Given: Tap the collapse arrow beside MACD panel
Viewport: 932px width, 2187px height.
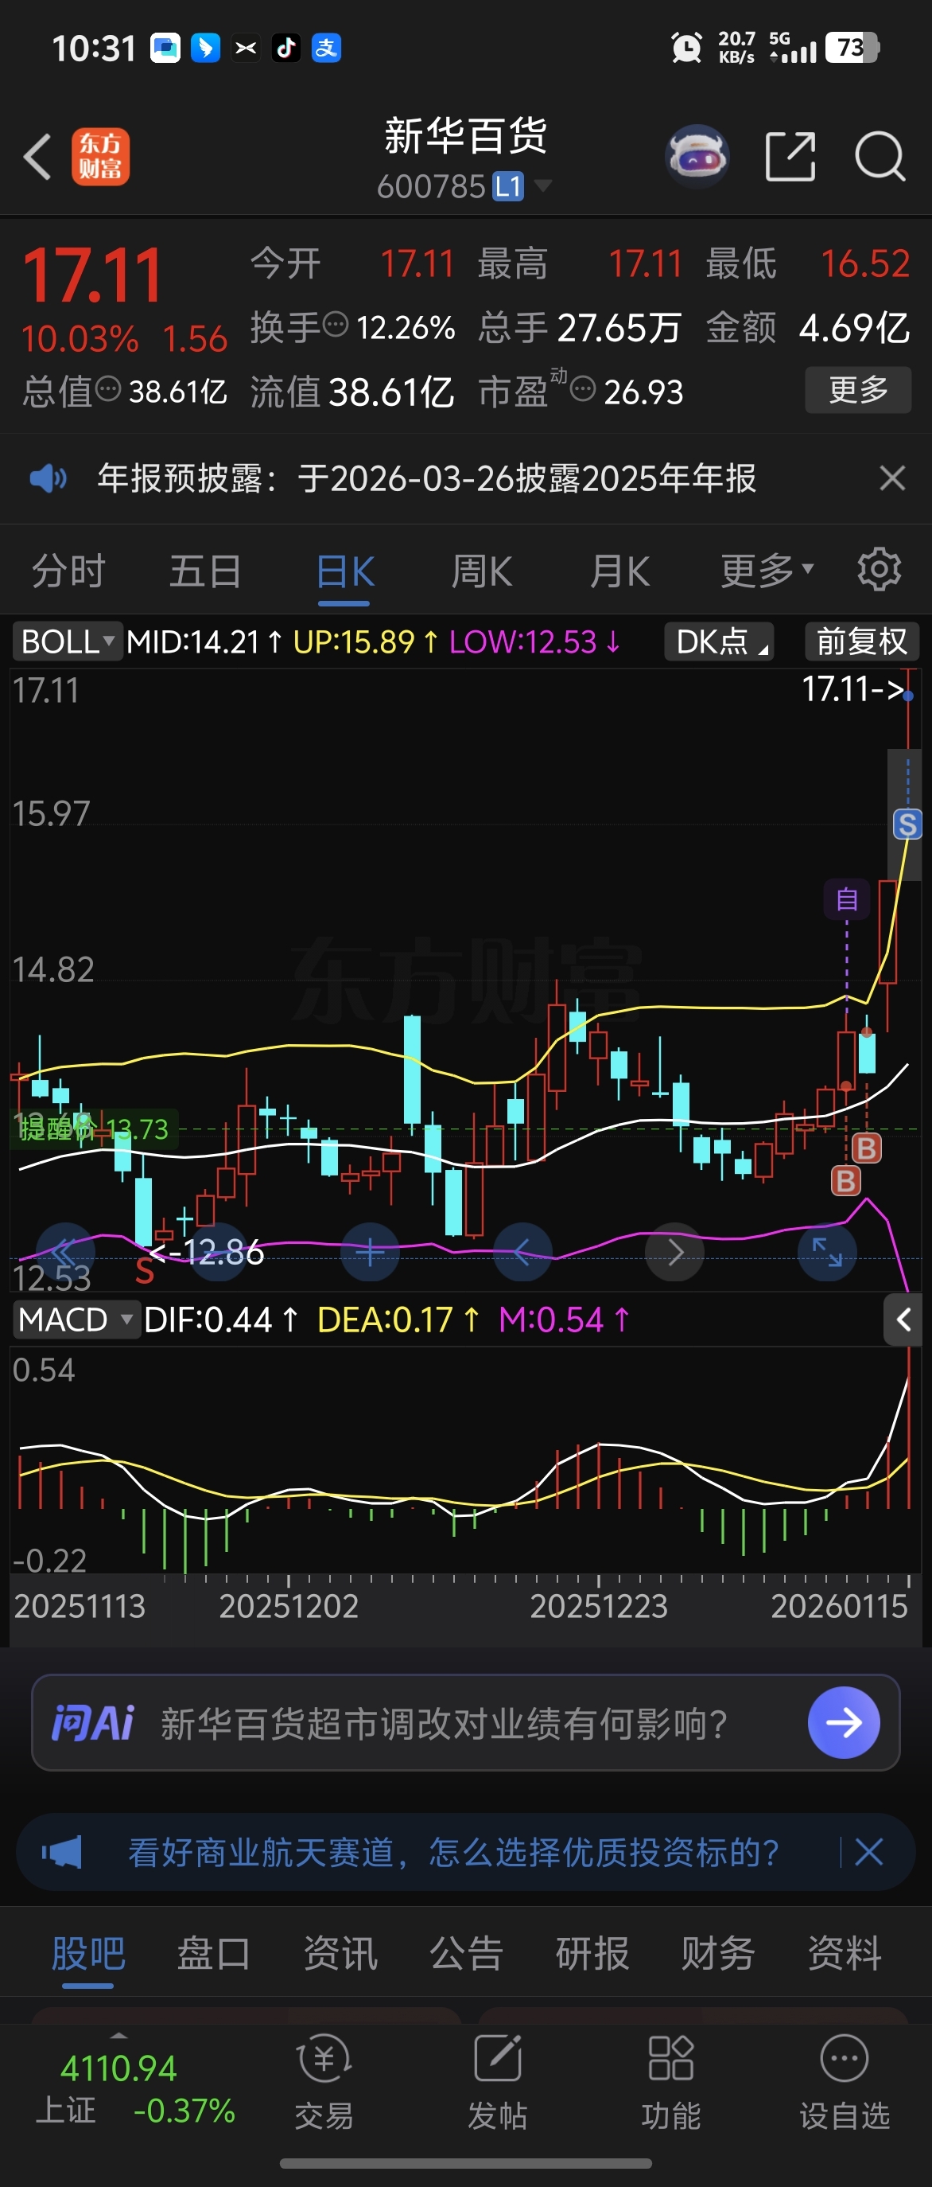Looking at the screenshot, I should tap(903, 1320).
